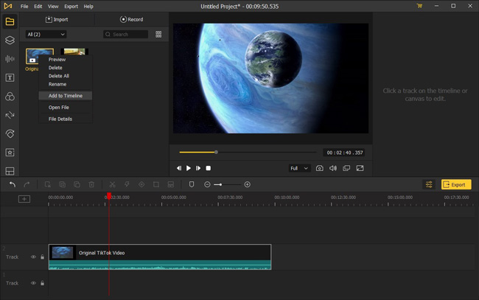Click the Record button
This screenshot has width=479, height=300.
point(131,20)
